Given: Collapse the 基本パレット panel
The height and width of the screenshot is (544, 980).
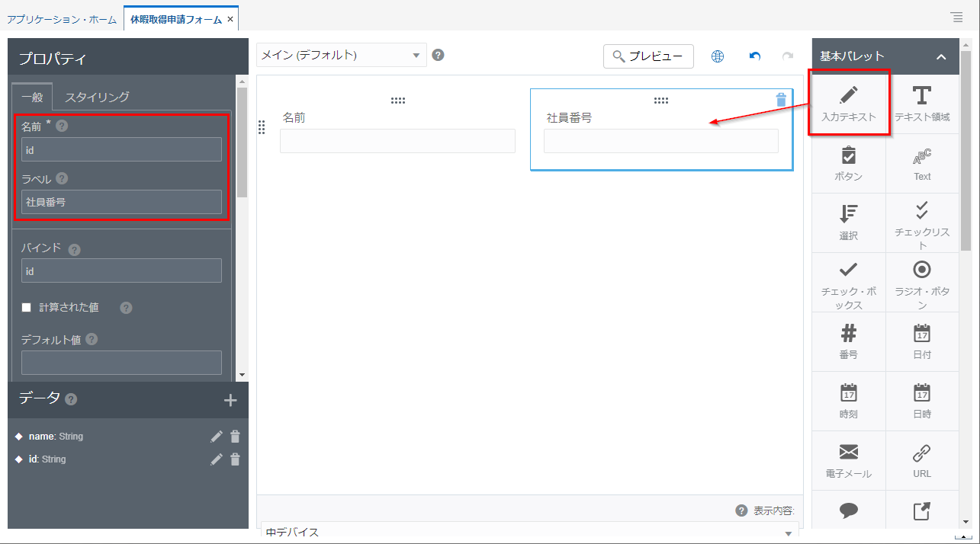Looking at the screenshot, I should tap(941, 56).
